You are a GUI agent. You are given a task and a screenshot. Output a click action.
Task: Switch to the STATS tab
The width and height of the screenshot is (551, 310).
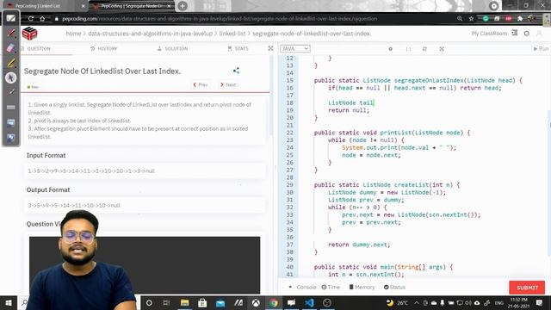(x=238, y=48)
